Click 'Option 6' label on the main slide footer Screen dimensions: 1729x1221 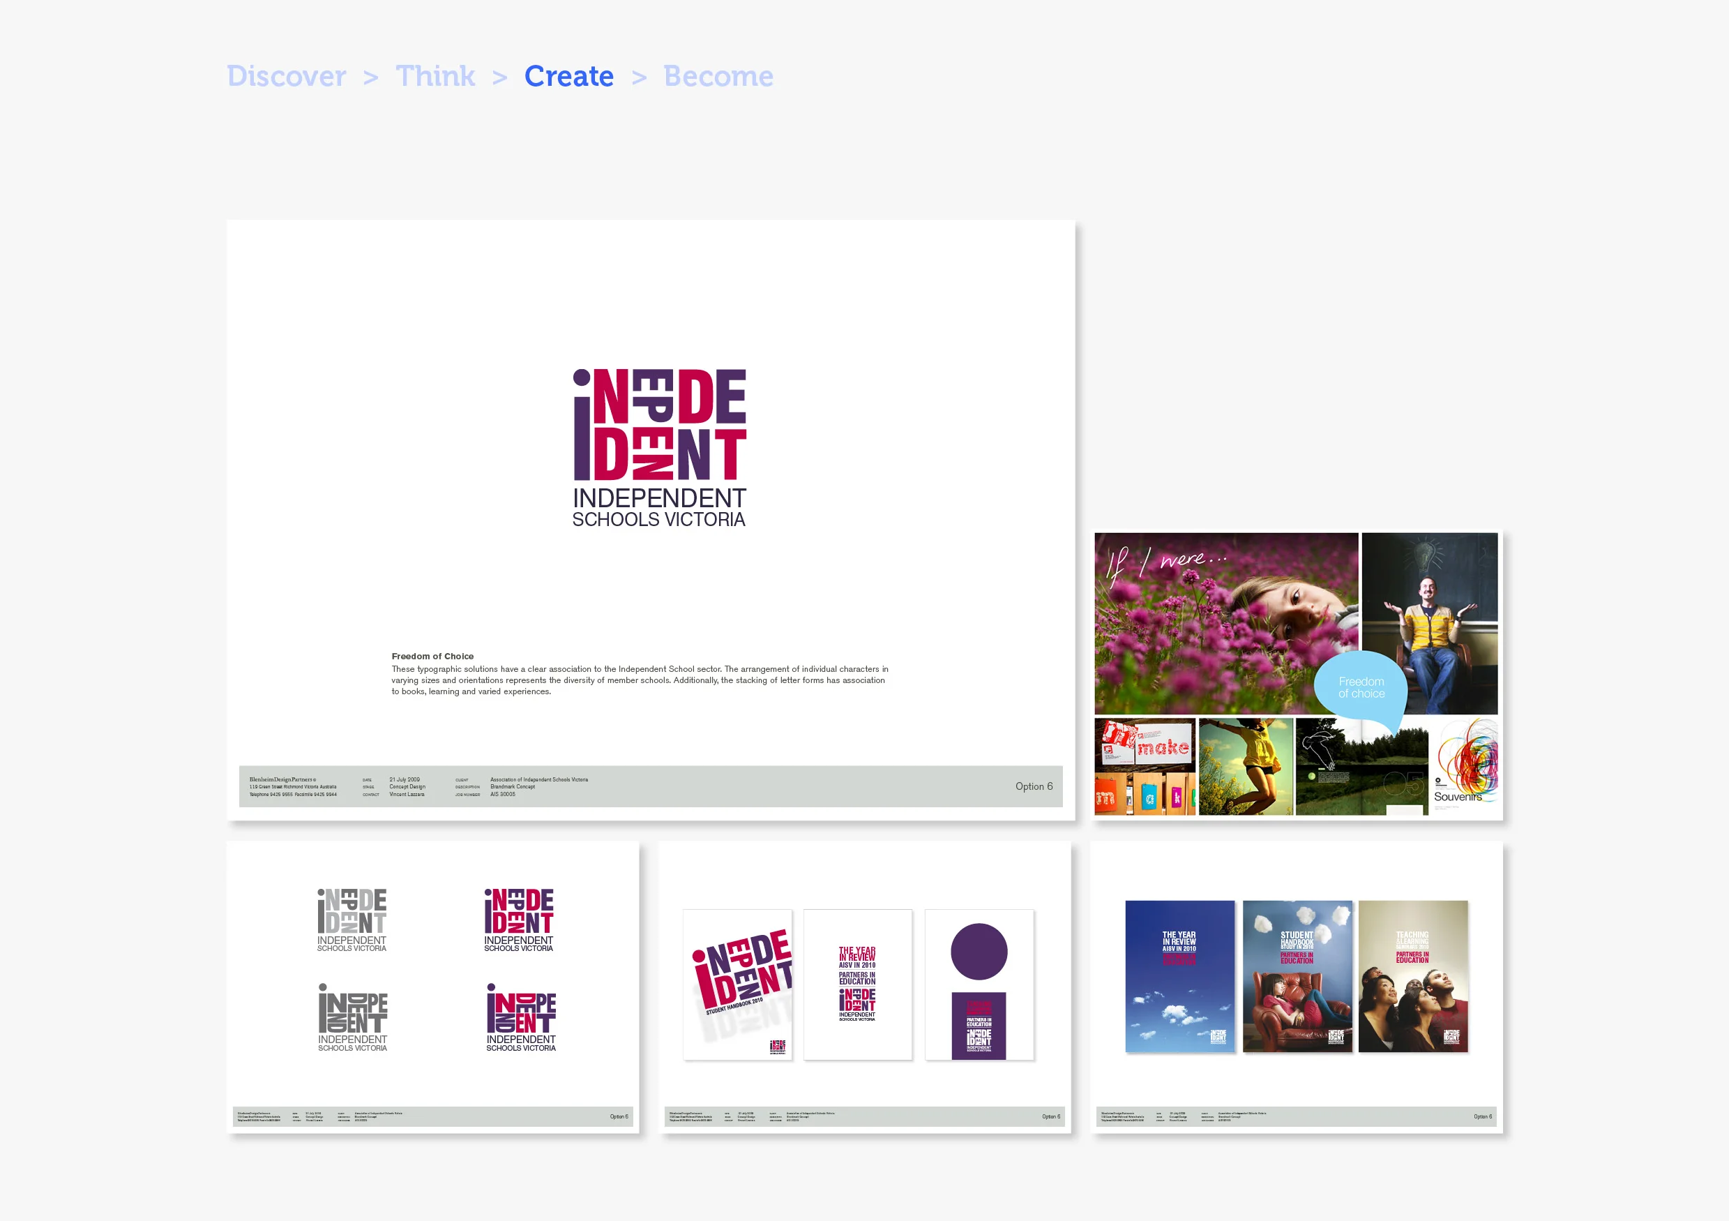click(x=1034, y=786)
